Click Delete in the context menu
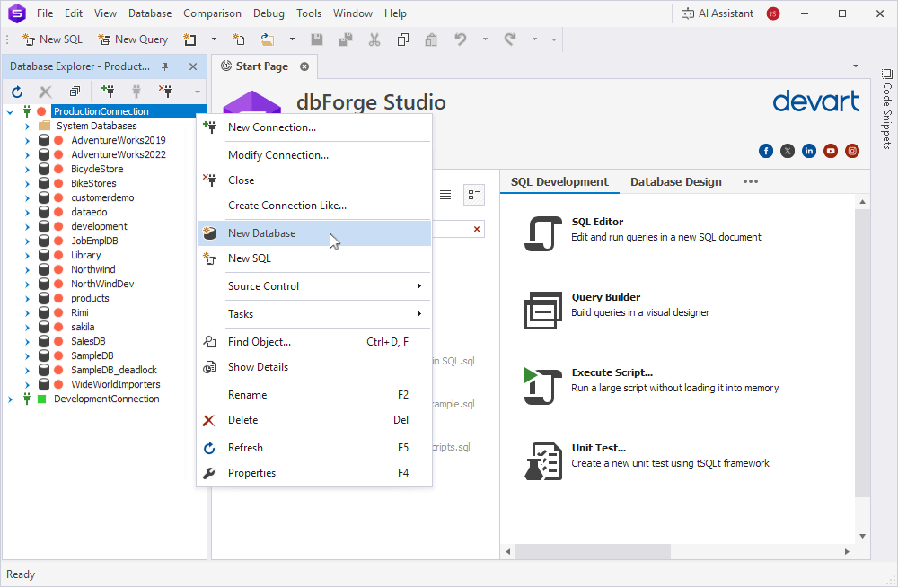 point(313,420)
